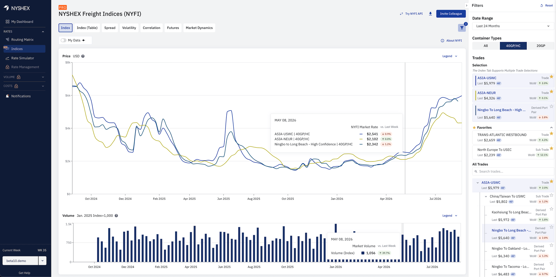Star Ningbo To Long Beach in All Trades
Image resolution: width=556 pixels, height=277 pixels.
click(x=551, y=227)
